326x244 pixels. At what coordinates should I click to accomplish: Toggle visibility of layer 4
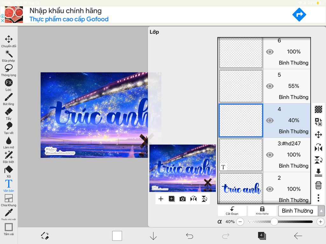pos(270,120)
